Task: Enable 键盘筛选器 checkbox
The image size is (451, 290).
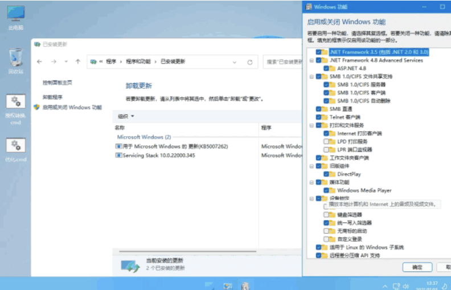Action: point(326,215)
